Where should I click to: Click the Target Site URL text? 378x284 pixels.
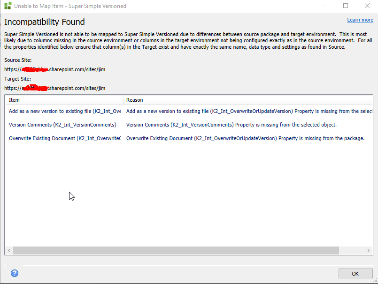click(x=55, y=88)
